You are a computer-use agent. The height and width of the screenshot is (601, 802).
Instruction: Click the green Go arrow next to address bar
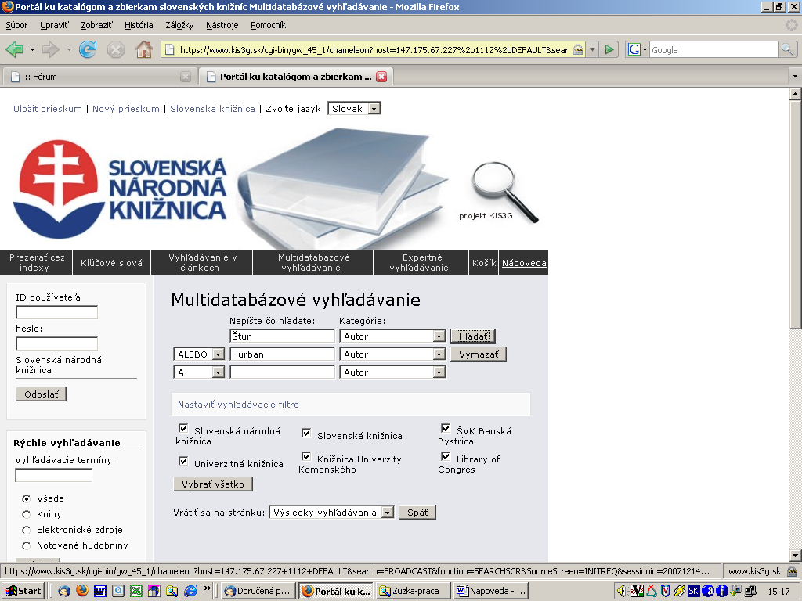tap(609, 49)
